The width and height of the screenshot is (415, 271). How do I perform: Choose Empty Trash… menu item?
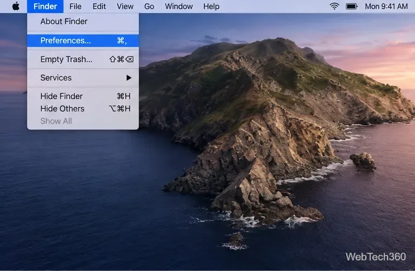[x=83, y=59]
